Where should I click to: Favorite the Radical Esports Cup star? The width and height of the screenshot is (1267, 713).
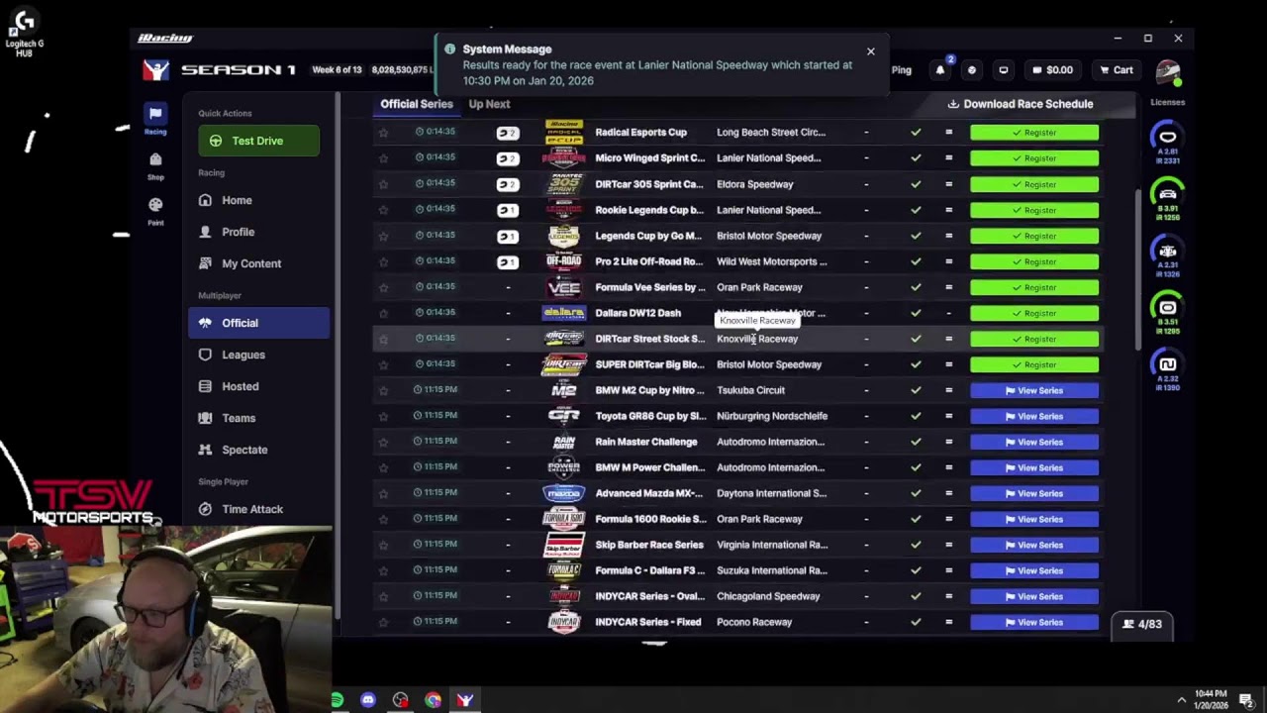click(383, 132)
